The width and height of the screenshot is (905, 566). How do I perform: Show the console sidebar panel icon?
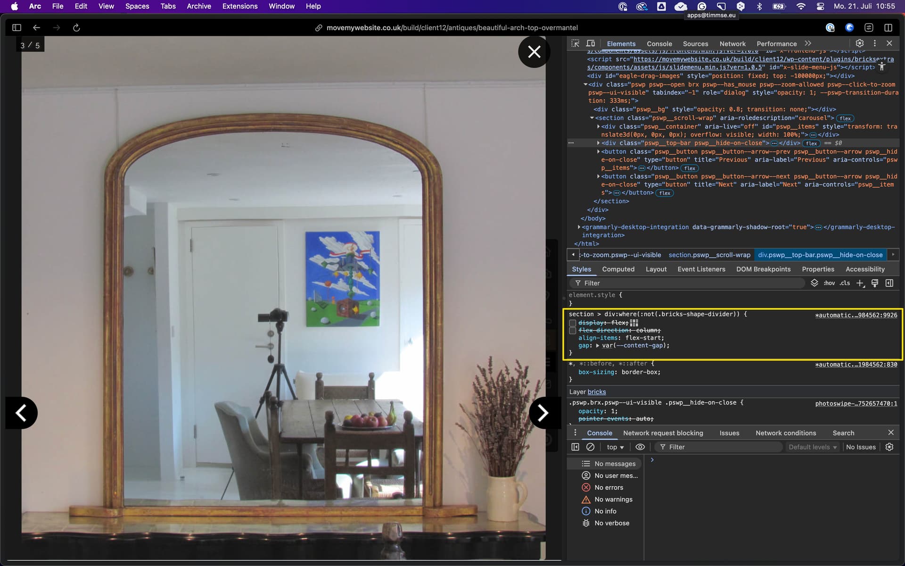(x=575, y=447)
